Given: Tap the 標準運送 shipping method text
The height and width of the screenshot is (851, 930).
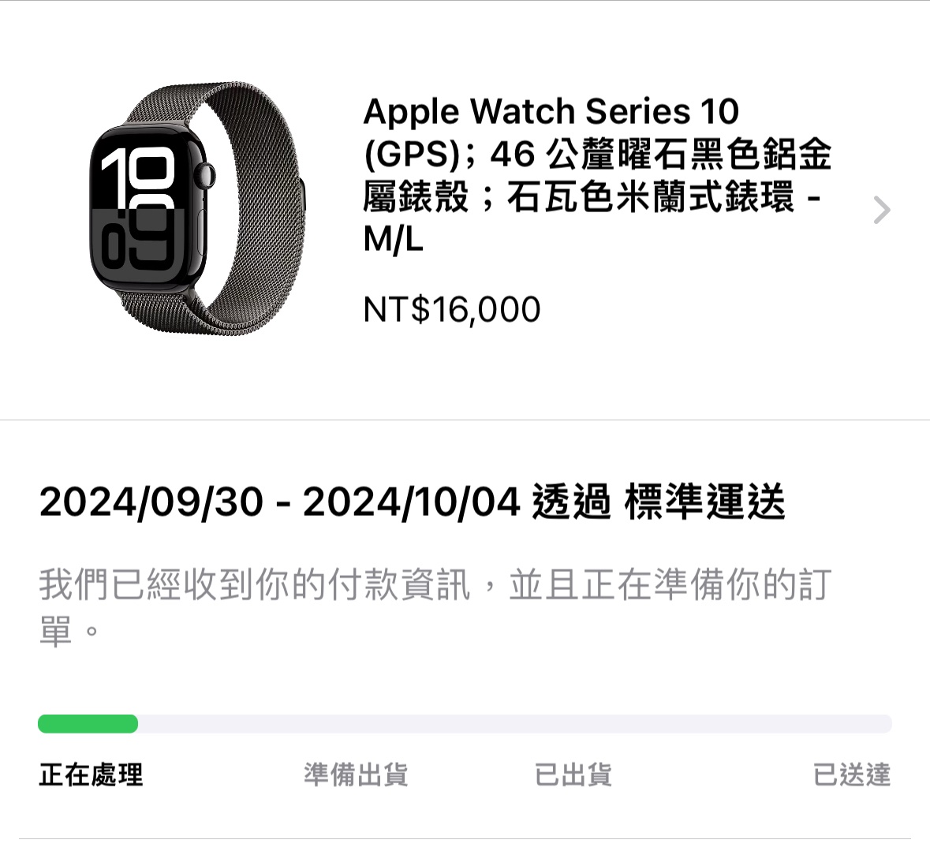Looking at the screenshot, I should tap(704, 502).
